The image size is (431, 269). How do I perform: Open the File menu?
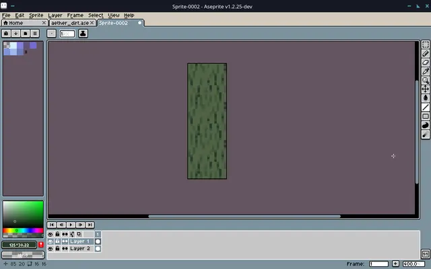(6, 15)
